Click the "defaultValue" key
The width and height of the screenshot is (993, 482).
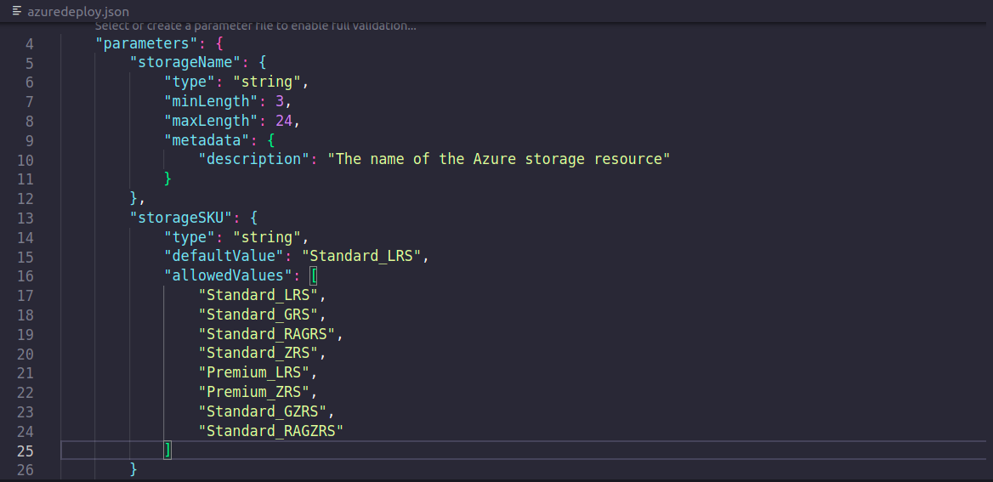point(224,257)
